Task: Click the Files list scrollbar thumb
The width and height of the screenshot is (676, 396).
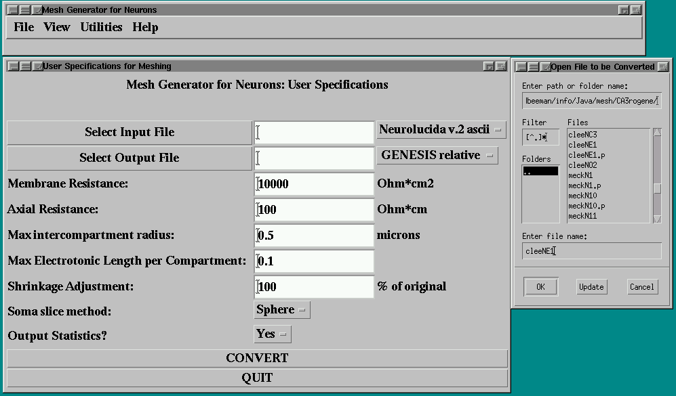Action: (x=657, y=189)
